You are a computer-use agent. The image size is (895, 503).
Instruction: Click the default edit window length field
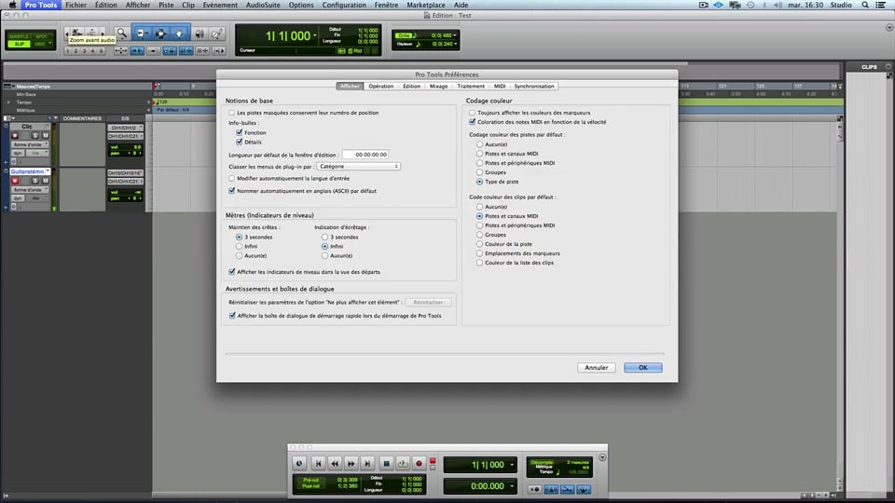point(365,155)
